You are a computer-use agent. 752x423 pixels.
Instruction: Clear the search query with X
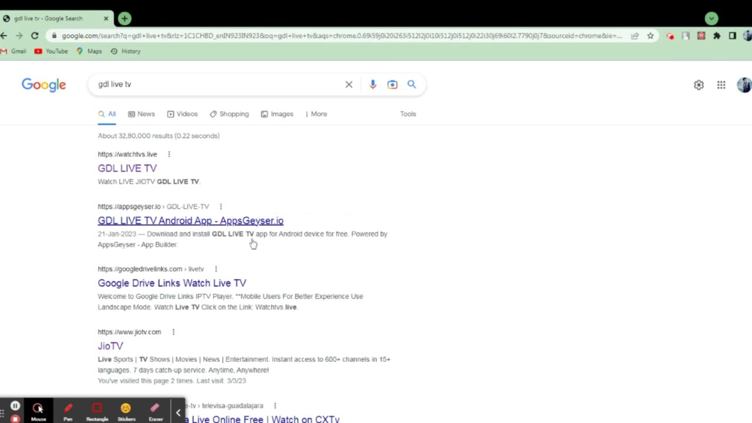click(349, 85)
